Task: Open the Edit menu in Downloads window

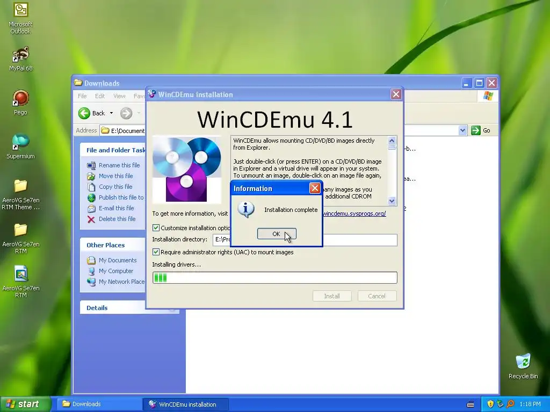Action: (x=99, y=96)
